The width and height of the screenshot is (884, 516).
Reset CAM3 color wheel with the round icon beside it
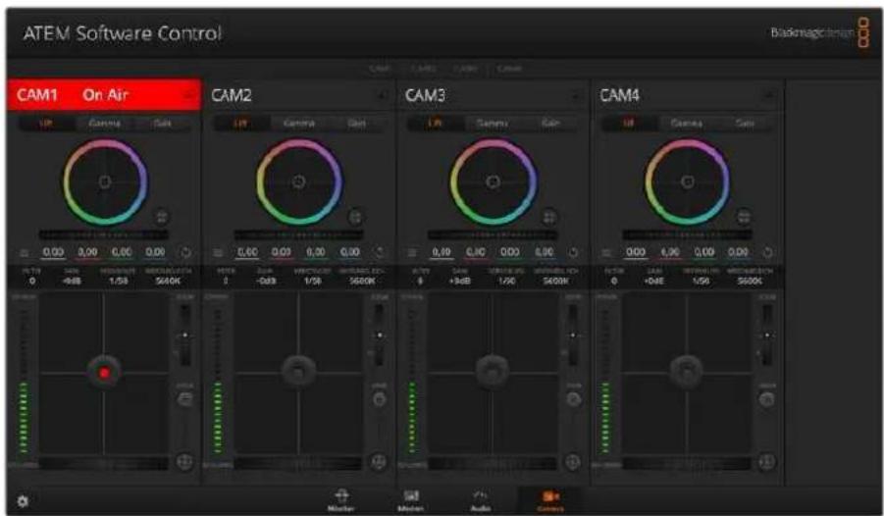[549, 217]
